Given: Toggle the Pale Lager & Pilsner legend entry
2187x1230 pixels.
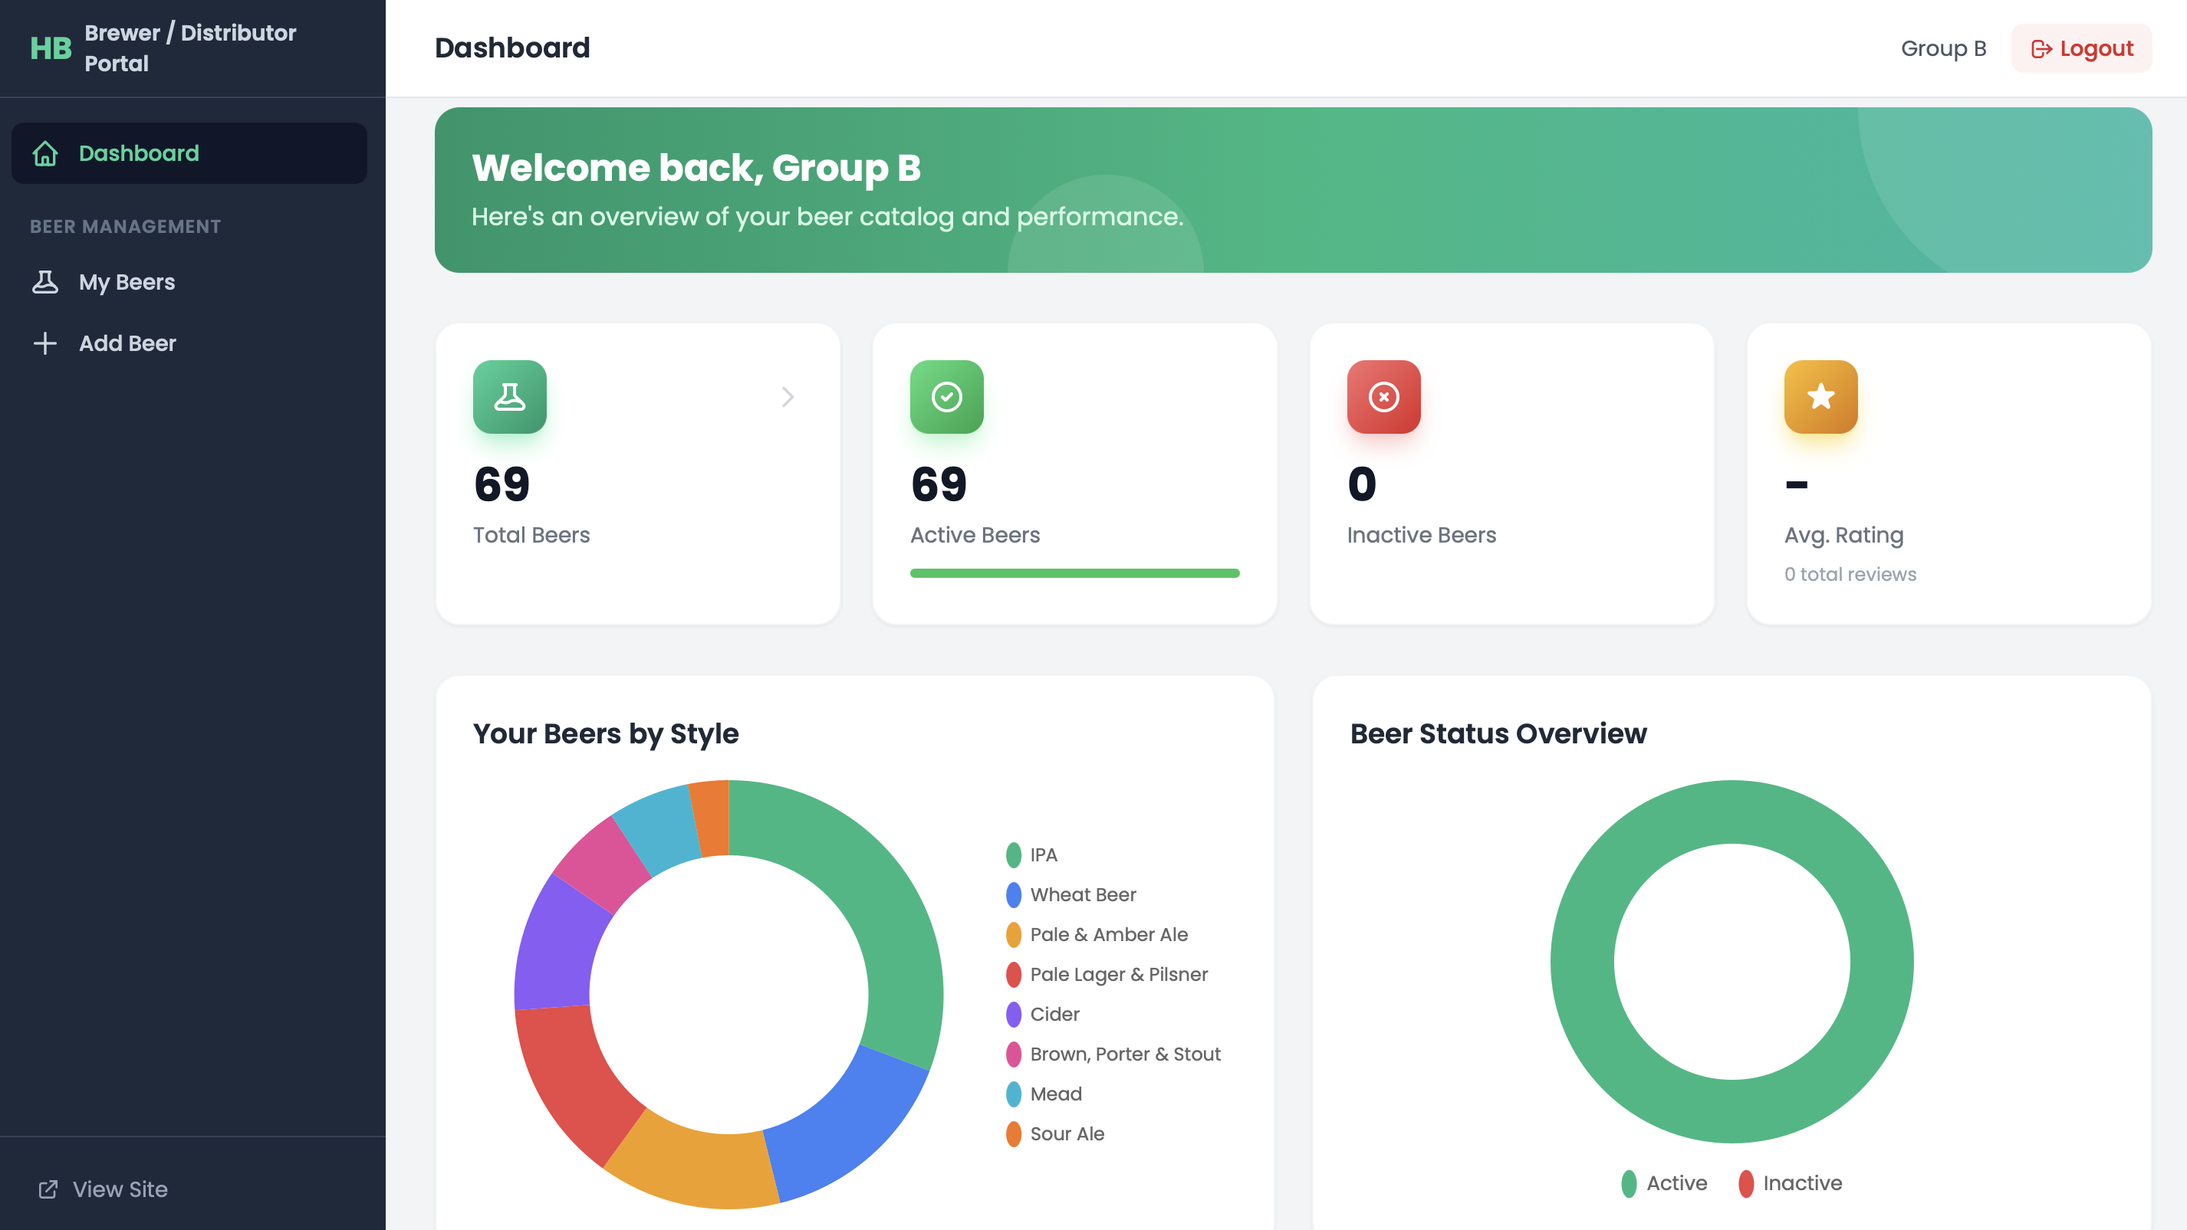Looking at the screenshot, I should 1107,975.
